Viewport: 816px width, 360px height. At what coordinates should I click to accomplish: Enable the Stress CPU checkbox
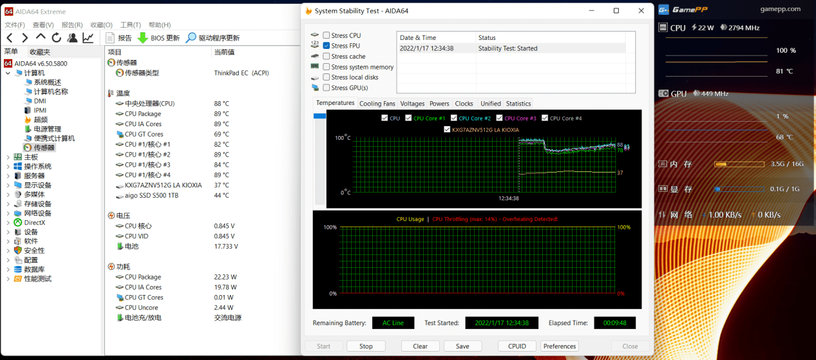[x=327, y=35]
